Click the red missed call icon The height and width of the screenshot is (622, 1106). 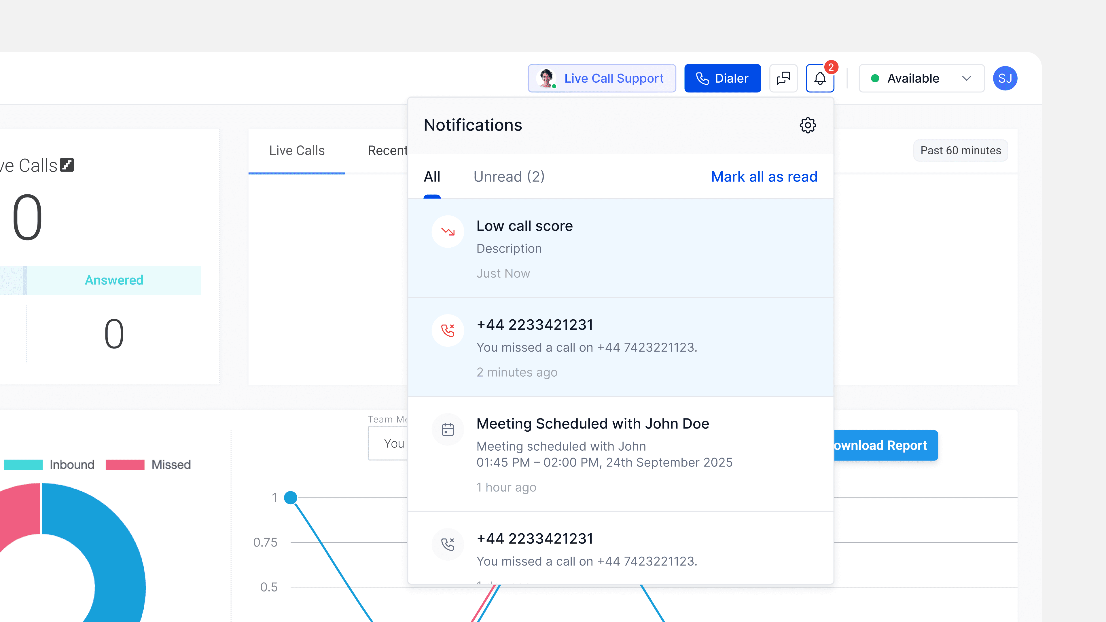click(x=448, y=331)
